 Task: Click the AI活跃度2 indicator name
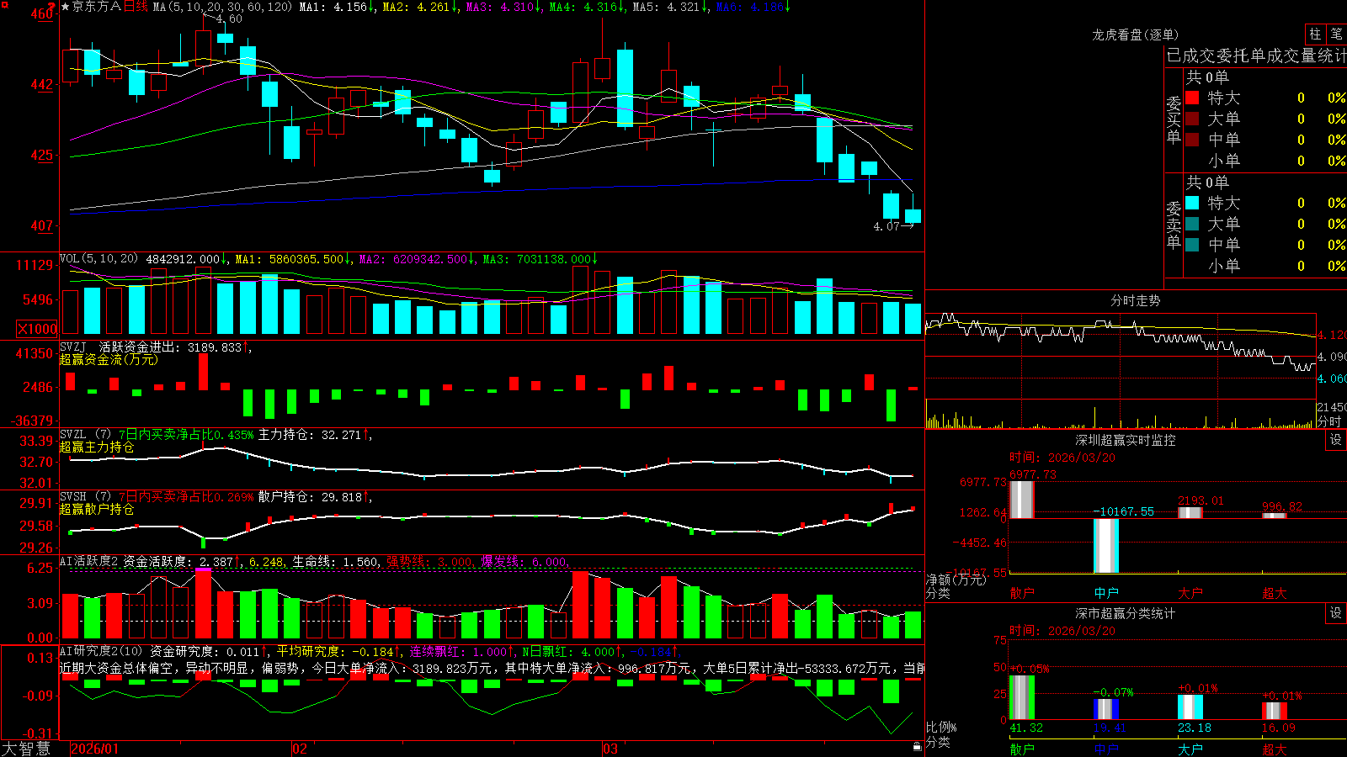pos(88,561)
